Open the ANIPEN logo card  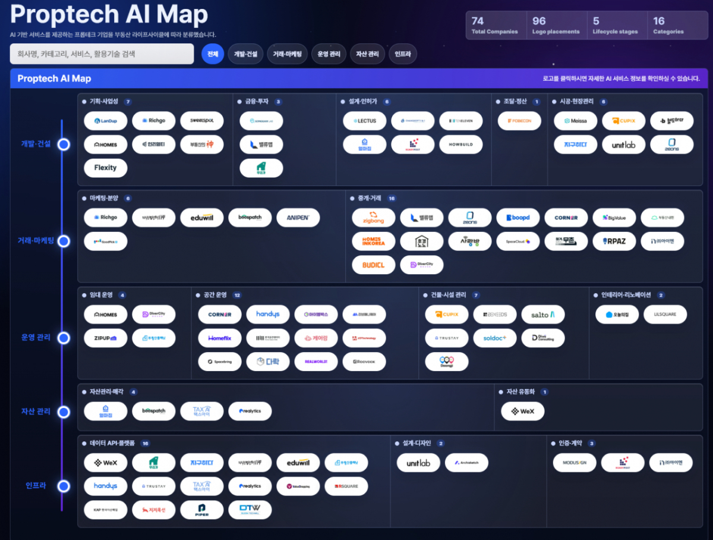[298, 218]
